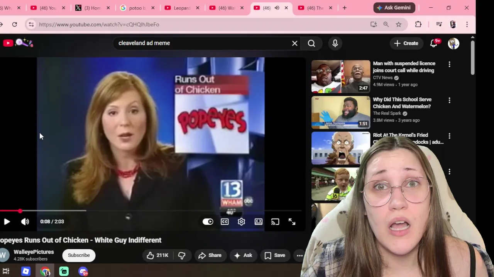Open the Create menu
Screen dimensions: 494x277
tap(406, 43)
